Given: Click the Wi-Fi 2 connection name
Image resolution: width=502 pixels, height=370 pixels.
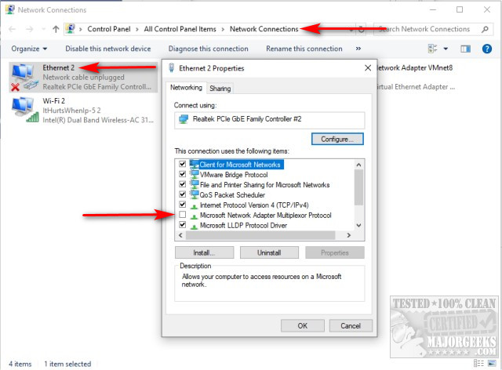Looking at the screenshot, I should click(54, 101).
